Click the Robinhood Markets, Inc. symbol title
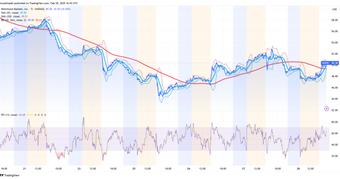 pos(23,9)
